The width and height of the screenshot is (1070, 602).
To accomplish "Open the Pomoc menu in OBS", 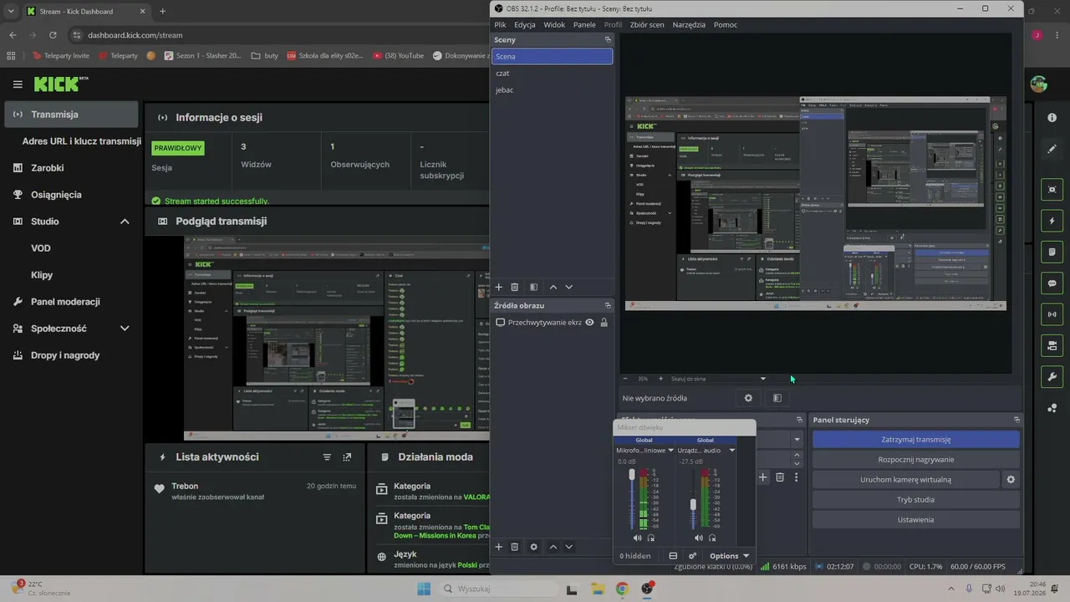I will point(726,25).
